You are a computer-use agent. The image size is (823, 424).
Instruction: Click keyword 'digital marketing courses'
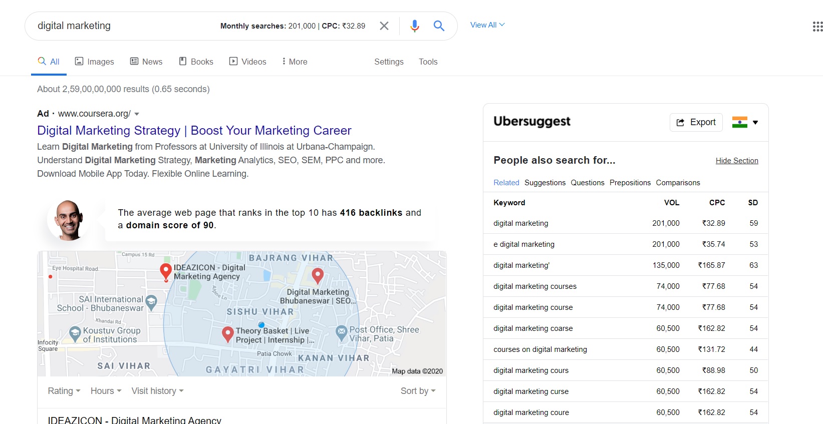(x=535, y=286)
